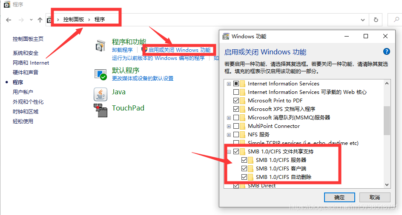The width and height of the screenshot is (402, 215).
Task: Uncheck Microsoft Print to PDF
Action: tap(236, 100)
